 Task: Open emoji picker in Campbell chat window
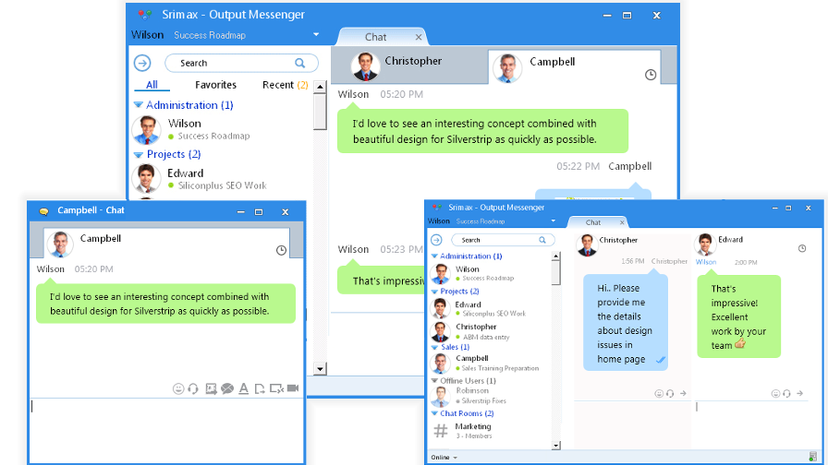point(178,388)
